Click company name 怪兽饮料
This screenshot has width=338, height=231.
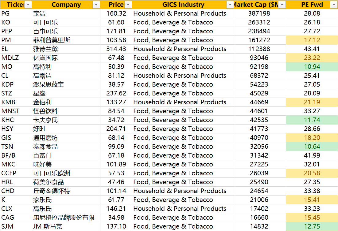point(45,111)
